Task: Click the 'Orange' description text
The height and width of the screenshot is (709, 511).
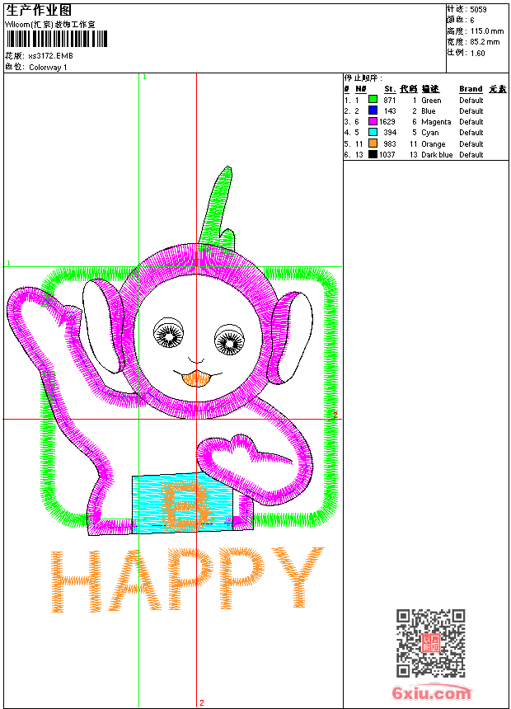Action: point(434,144)
